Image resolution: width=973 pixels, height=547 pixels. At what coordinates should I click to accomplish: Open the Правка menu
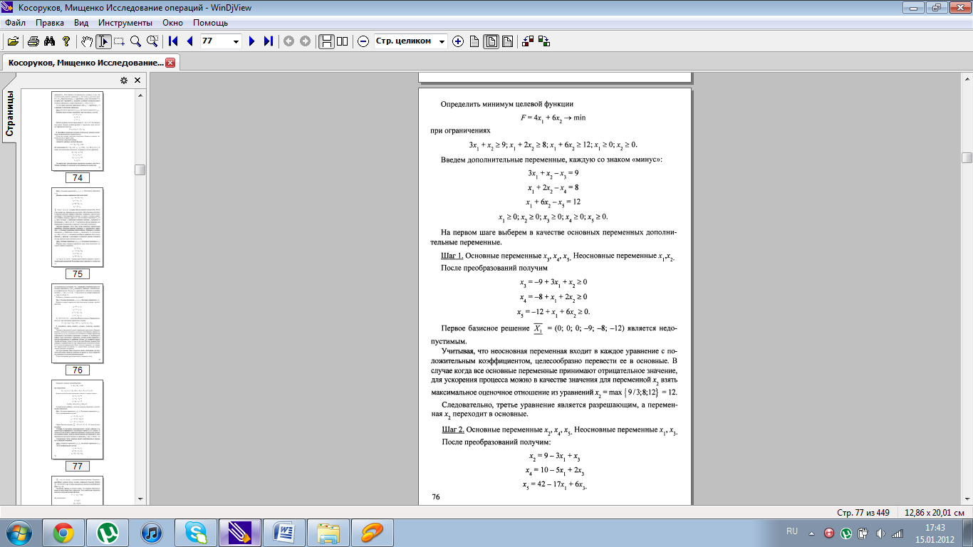pyautogui.click(x=49, y=23)
